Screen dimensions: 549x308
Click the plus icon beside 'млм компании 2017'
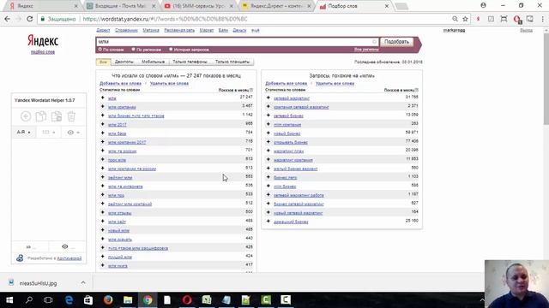[x=103, y=142]
